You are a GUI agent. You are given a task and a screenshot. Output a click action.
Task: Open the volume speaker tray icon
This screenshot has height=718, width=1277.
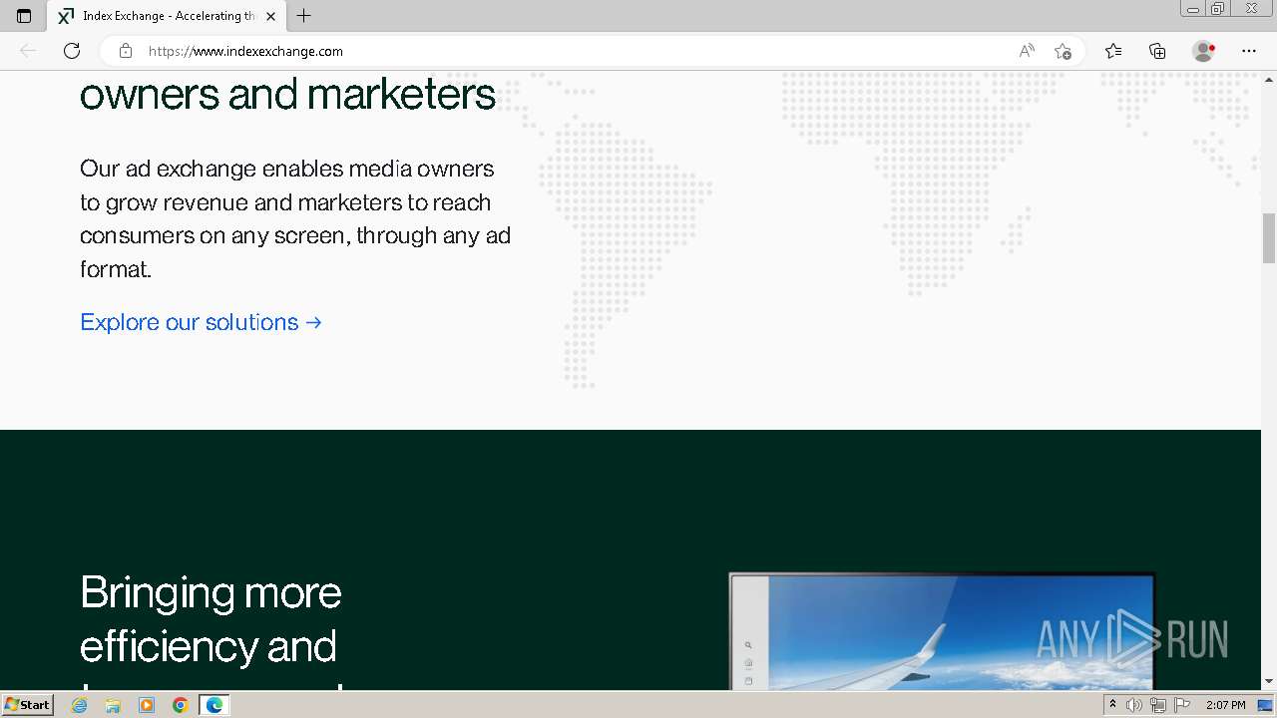click(1133, 705)
